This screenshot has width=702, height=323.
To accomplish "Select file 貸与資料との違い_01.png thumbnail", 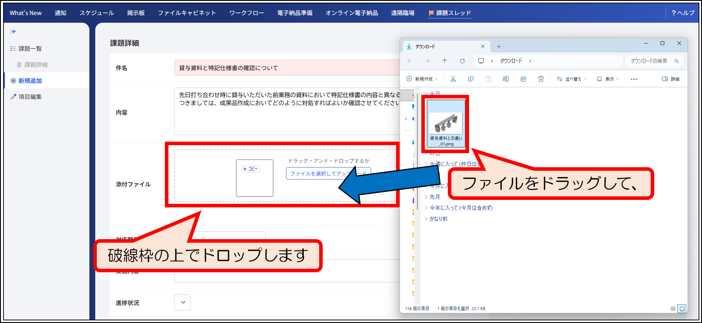I will point(446,123).
